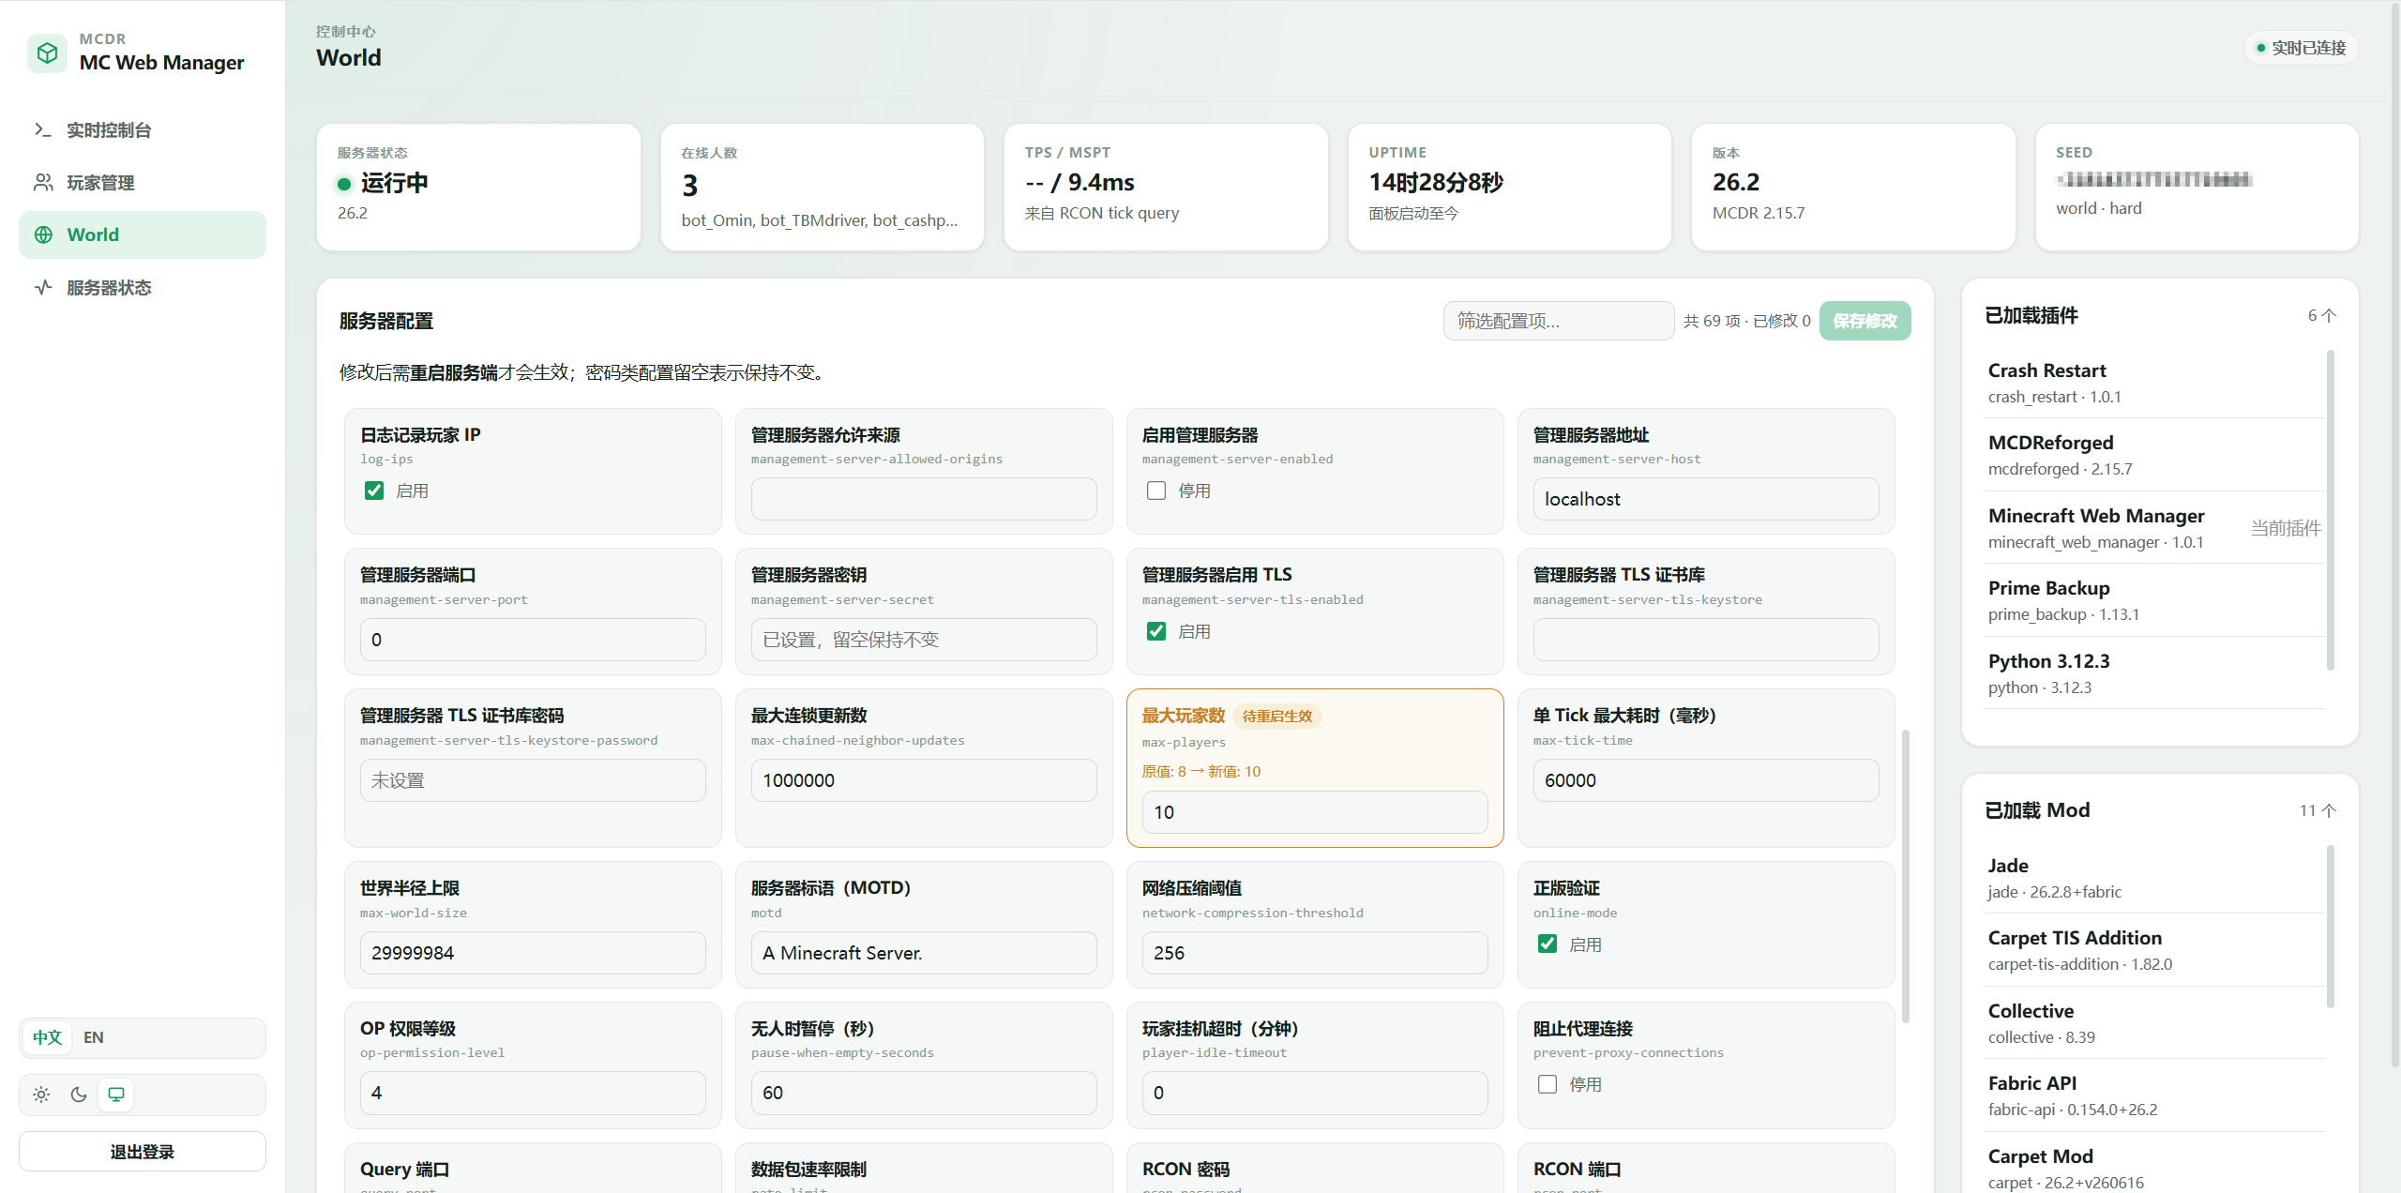Select system theme monitor icon

coord(116,1095)
